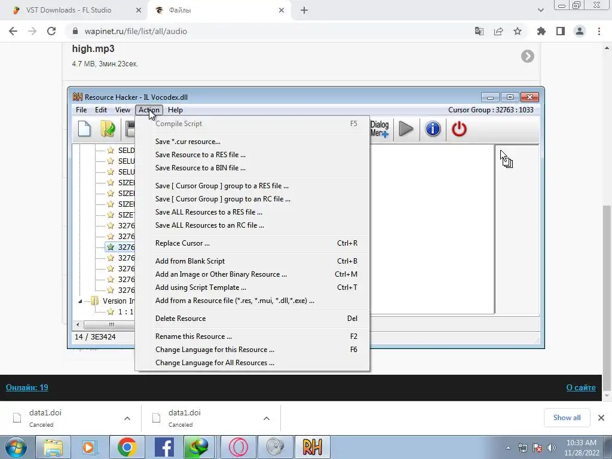612x459 pixels.
Task: Open options arrow for second data1.doi download
Action: click(267, 418)
